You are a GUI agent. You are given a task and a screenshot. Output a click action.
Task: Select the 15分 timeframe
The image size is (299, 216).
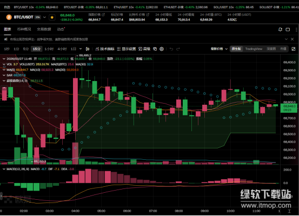[x=37, y=49]
